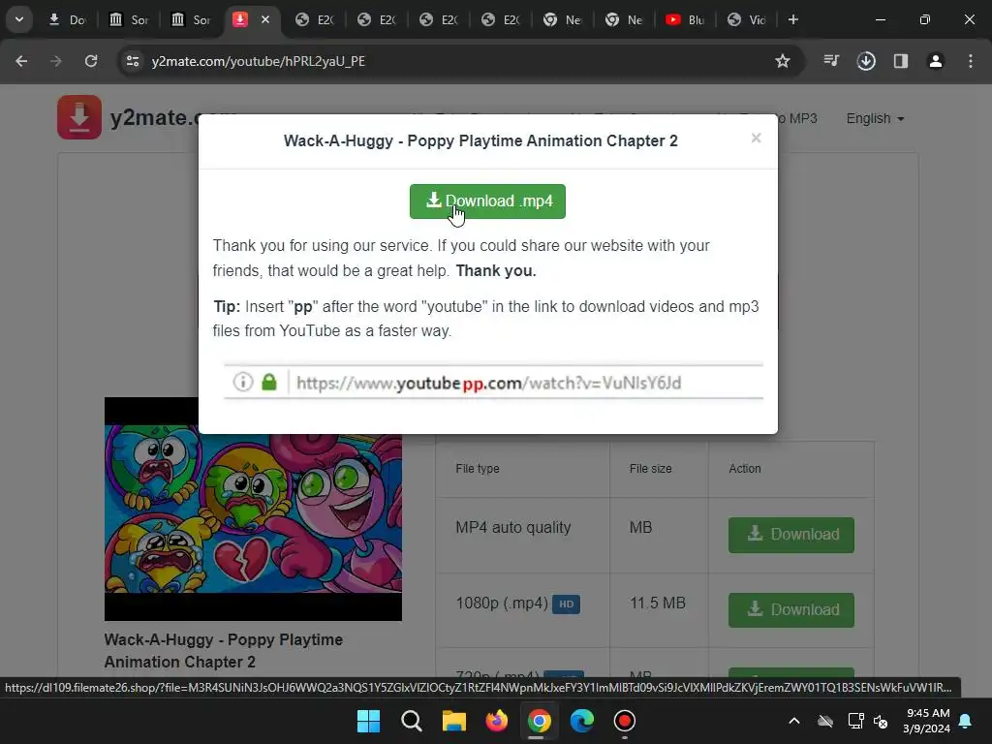Open the English language dropdown
The width and height of the screenshot is (992, 744).
[875, 118]
